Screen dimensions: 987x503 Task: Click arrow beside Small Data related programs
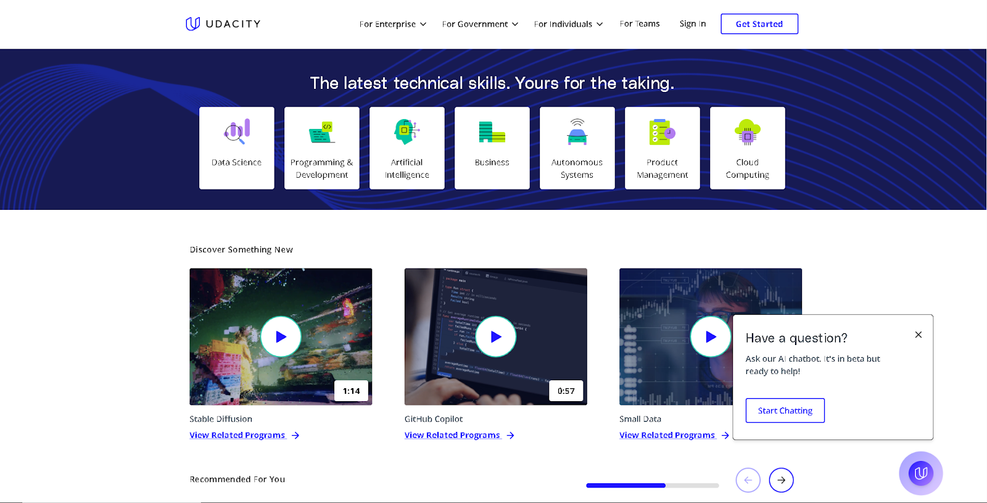pyautogui.click(x=725, y=436)
